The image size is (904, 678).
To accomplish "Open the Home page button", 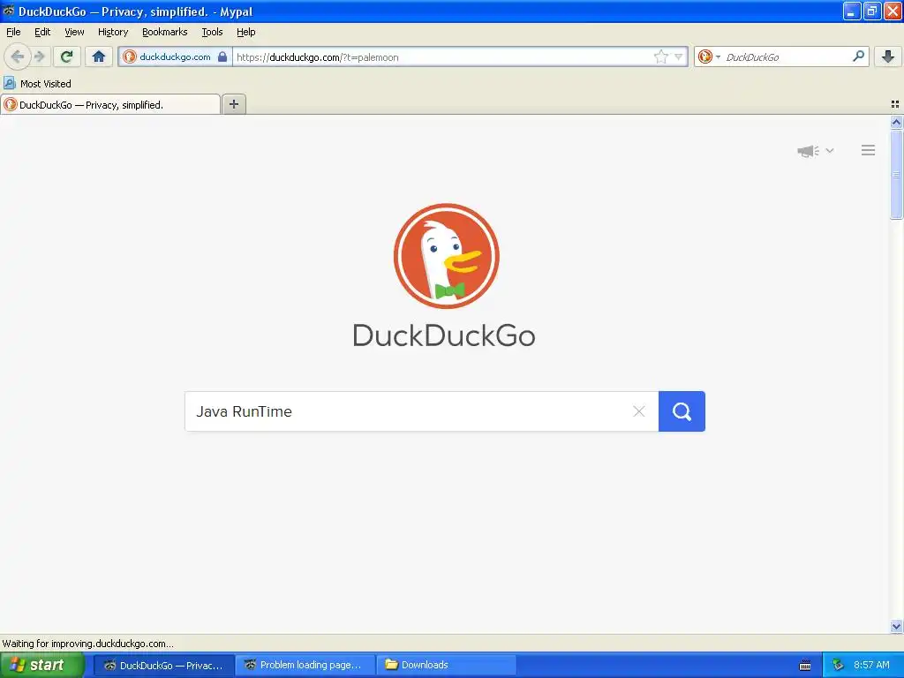I will [x=99, y=56].
